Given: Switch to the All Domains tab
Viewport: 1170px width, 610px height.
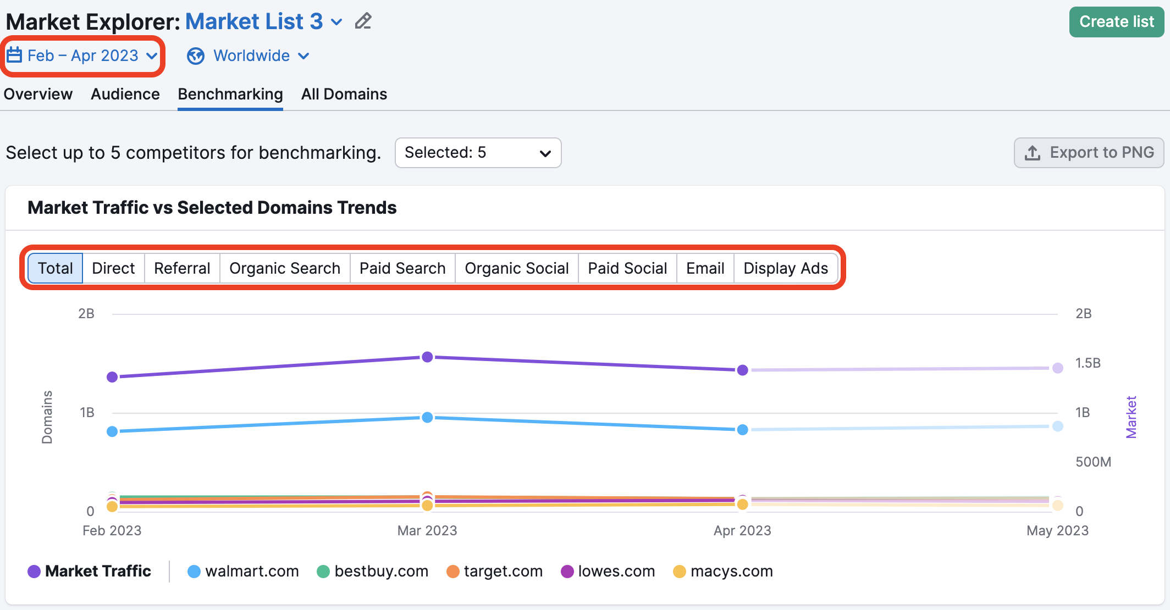Looking at the screenshot, I should pos(343,93).
